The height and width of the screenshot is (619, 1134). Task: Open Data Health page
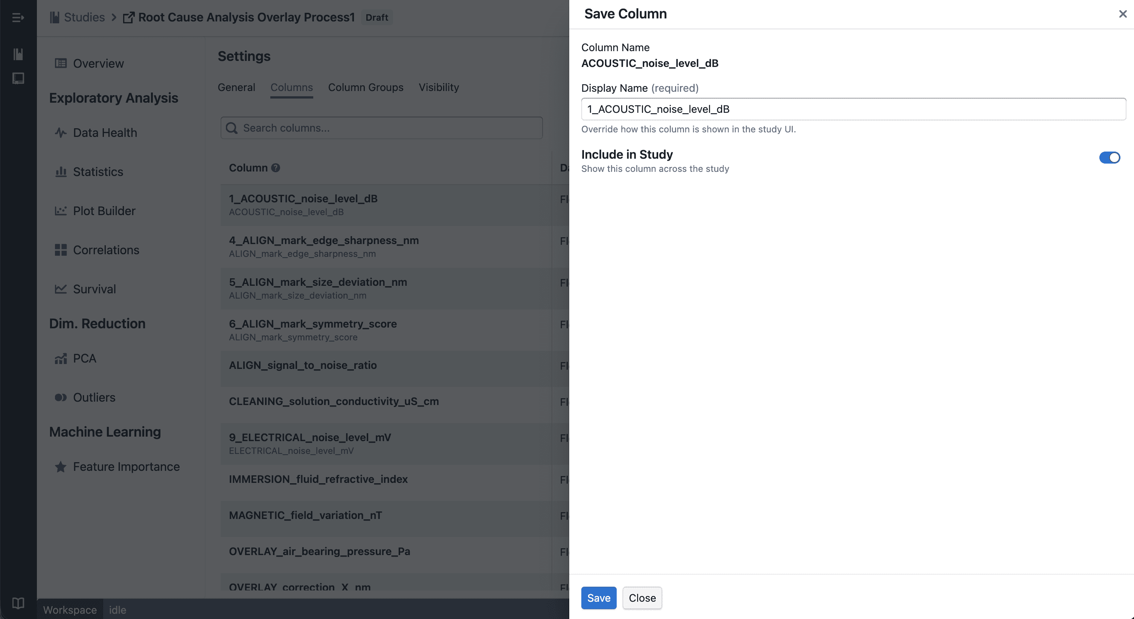pyautogui.click(x=105, y=133)
